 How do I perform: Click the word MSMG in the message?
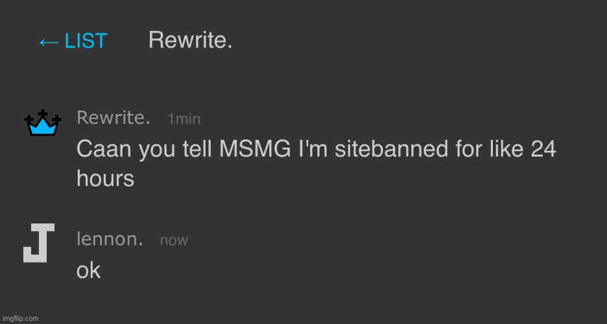(x=246, y=150)
